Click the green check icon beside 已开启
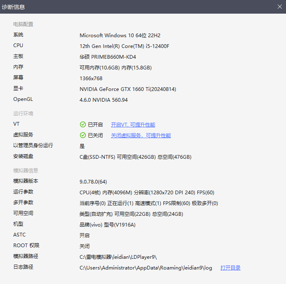Image resolution: width=286 pixels, height=284 pixels. (83, 124)
